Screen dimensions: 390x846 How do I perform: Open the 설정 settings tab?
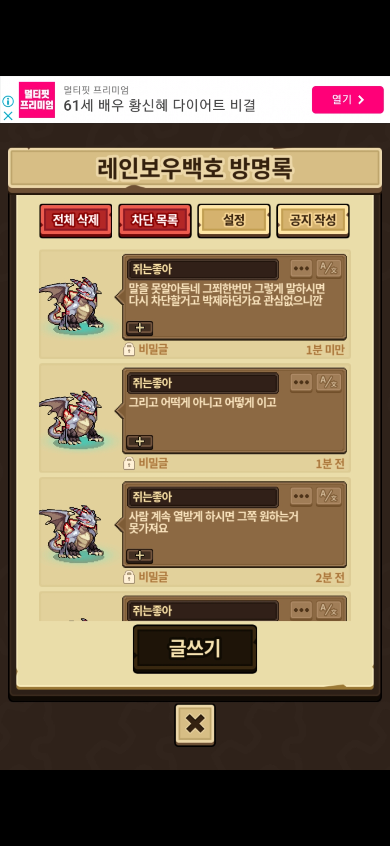(x=234, y=221)
